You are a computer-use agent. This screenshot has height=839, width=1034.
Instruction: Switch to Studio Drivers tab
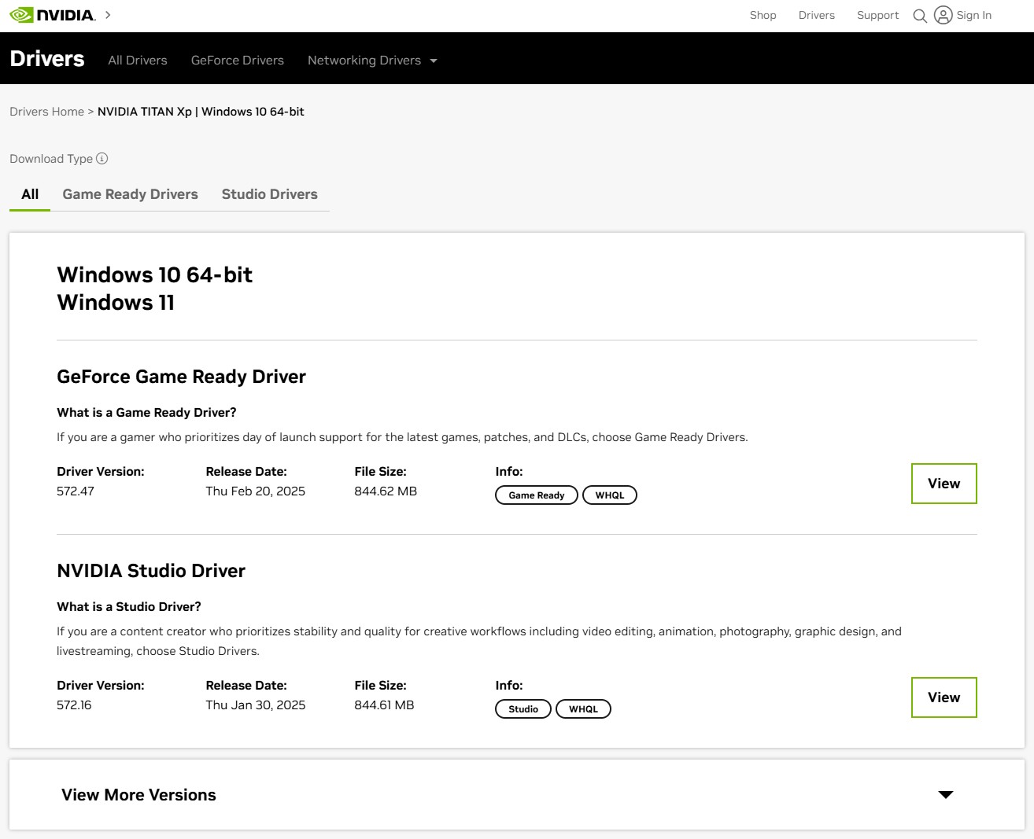(x=269, y=194)
